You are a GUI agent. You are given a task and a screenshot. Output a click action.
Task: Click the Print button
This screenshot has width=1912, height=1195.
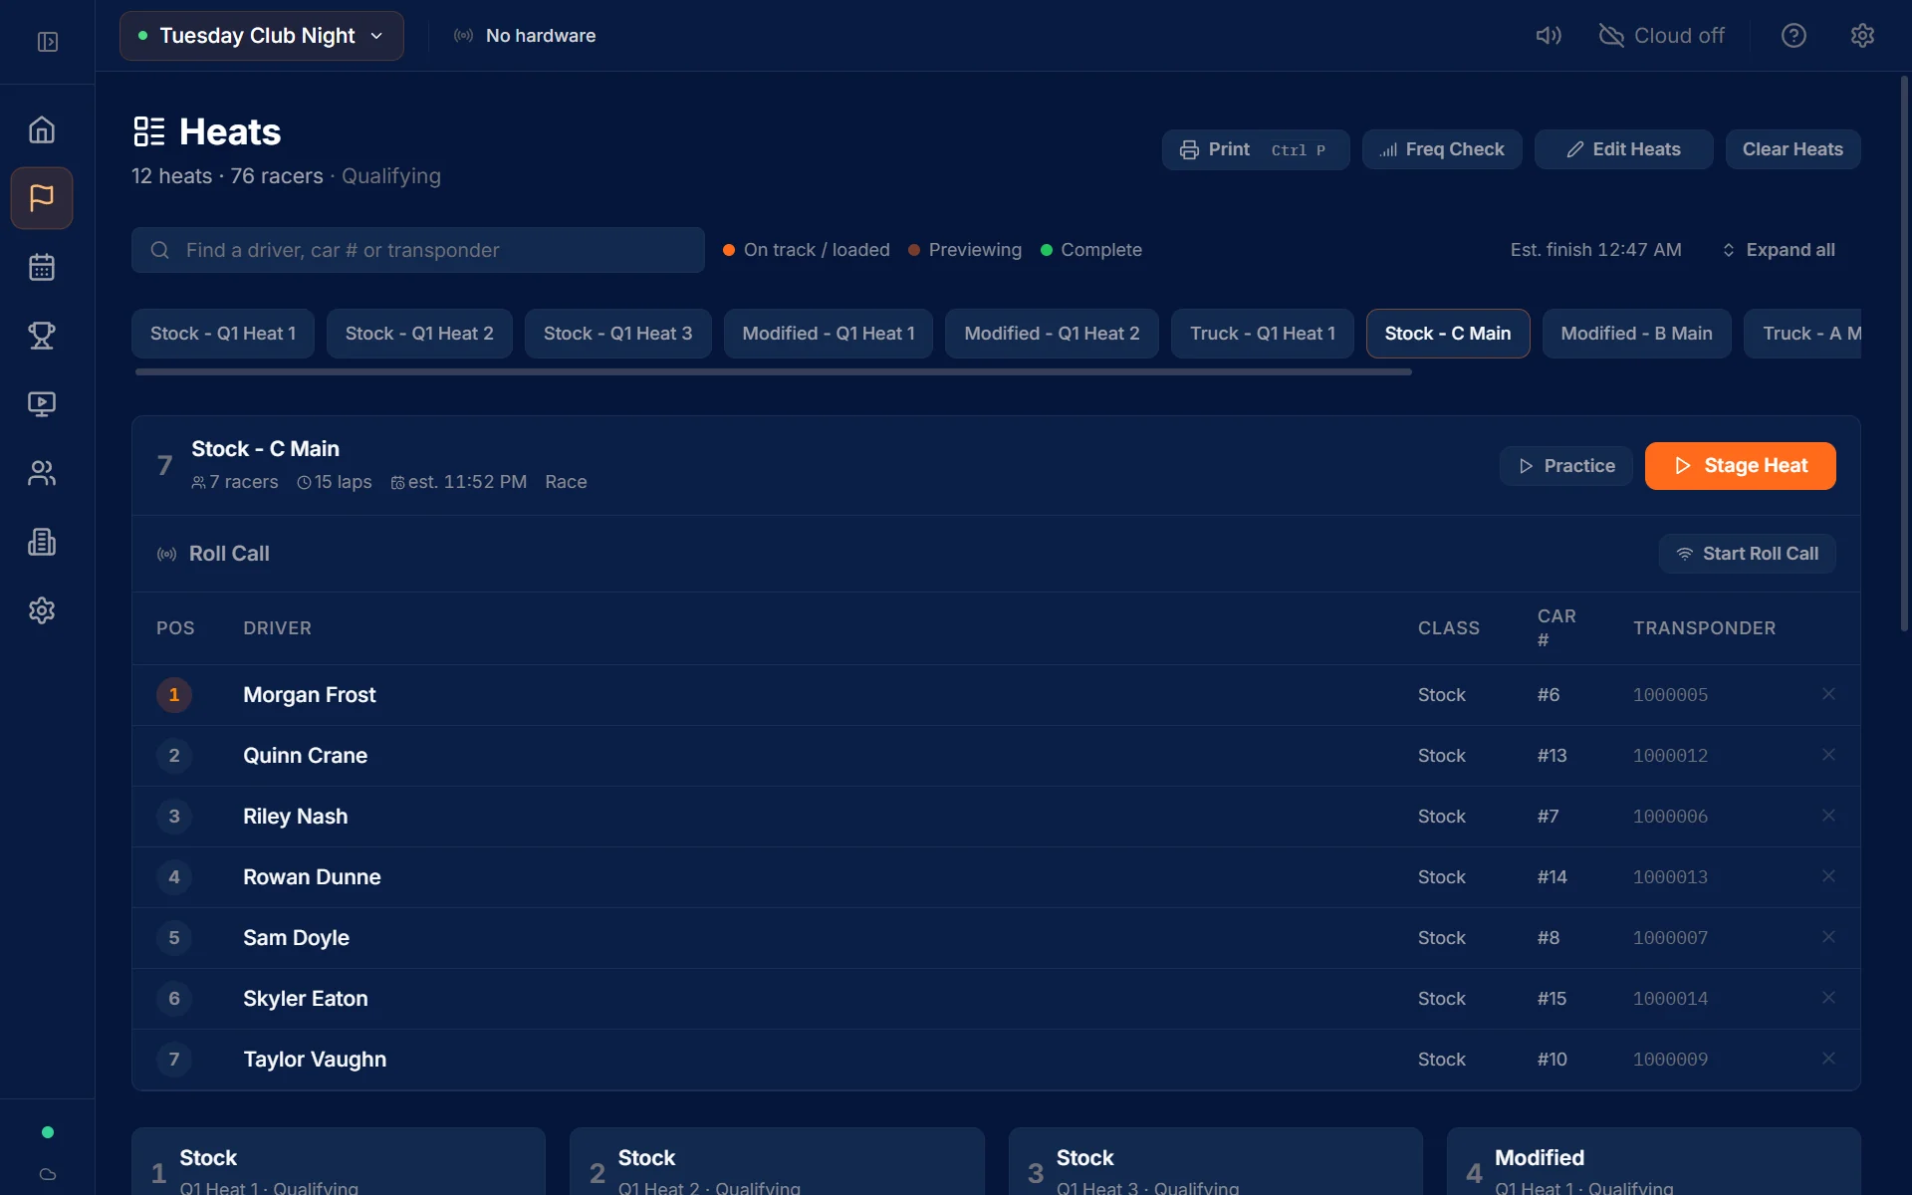pos(1256,149)
